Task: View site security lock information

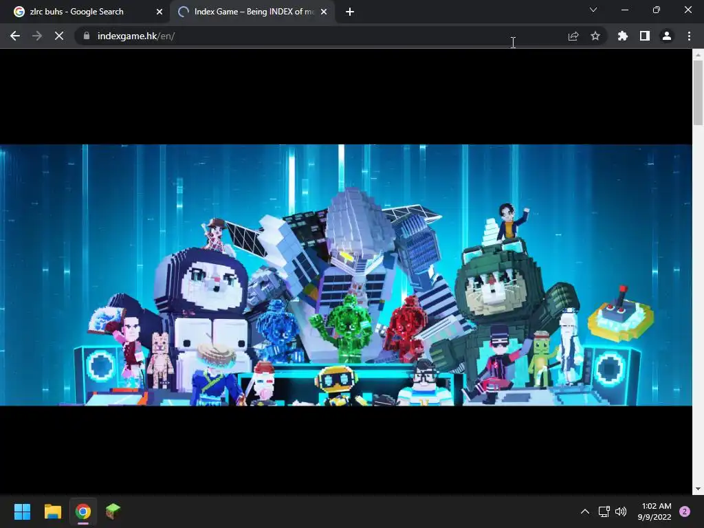Action: tap(86, 36)
